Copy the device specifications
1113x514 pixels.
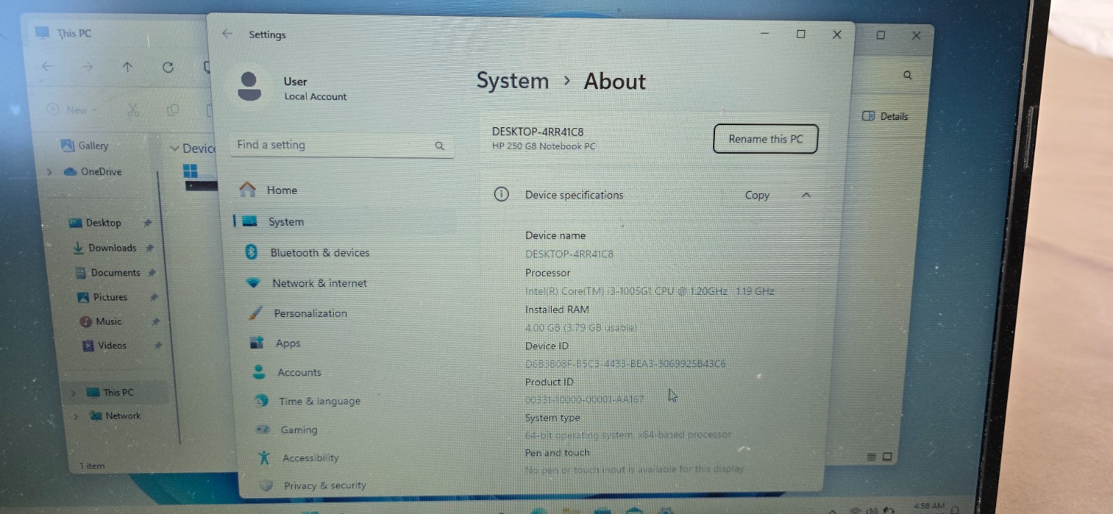757,195
